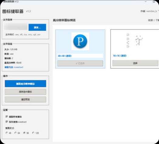This screenshot has height=144, width=159.
Task: Click the 清空预览 button
Action: [x=25, y=99]
